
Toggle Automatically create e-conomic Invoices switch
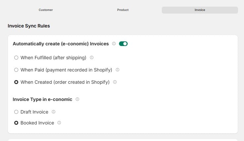(x=123, y=44)
